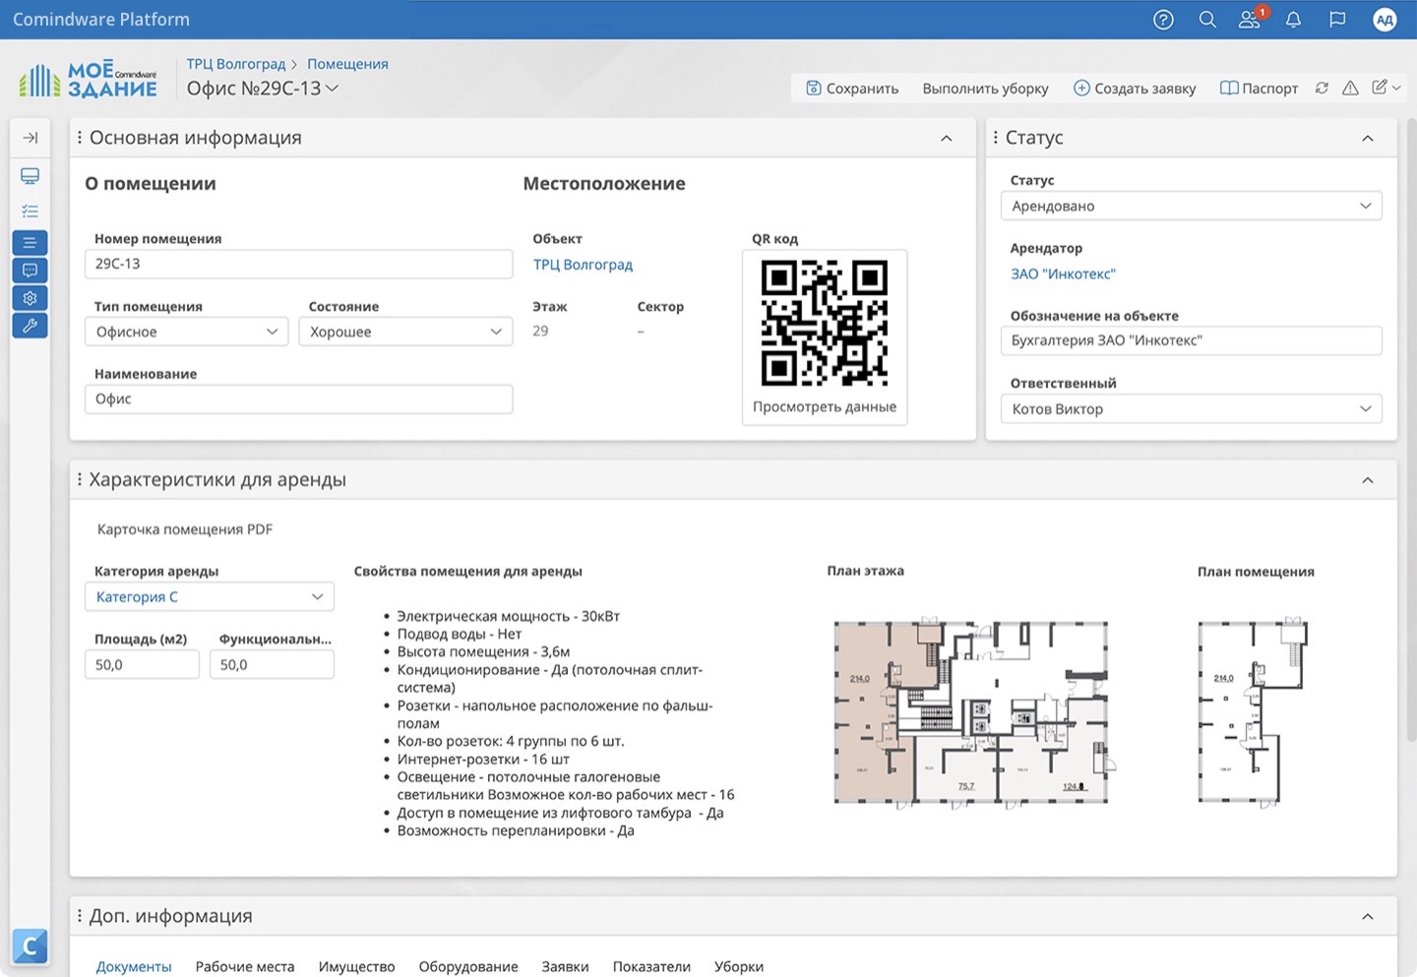Screen dimensions: 1417x977
Task: Click the refresh arrows icon
Action: 1322,88
